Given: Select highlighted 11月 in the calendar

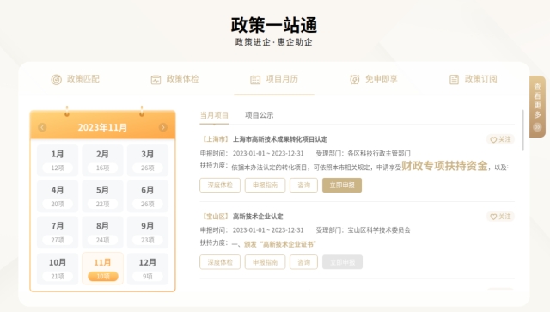Looking at the screenshot, I should (x=102, y=269).
